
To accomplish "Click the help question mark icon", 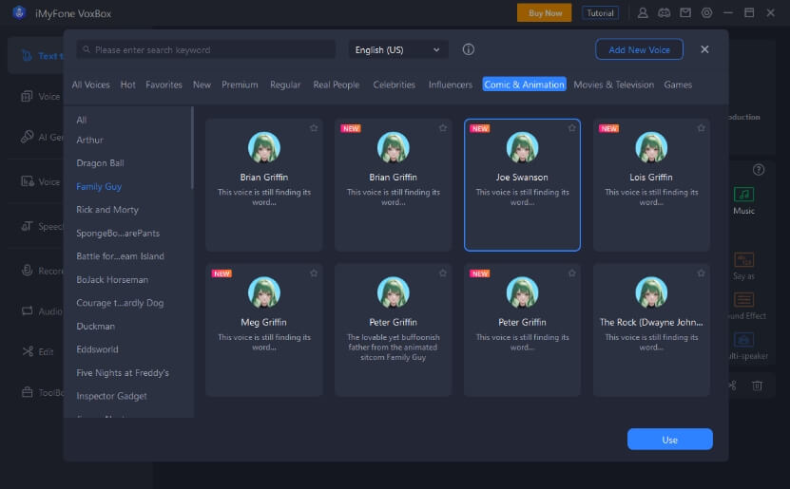I will [x=759, y=170].
